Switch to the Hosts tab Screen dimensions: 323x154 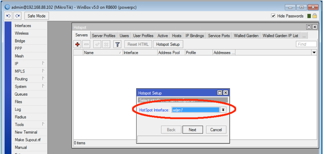pos(177,36)
